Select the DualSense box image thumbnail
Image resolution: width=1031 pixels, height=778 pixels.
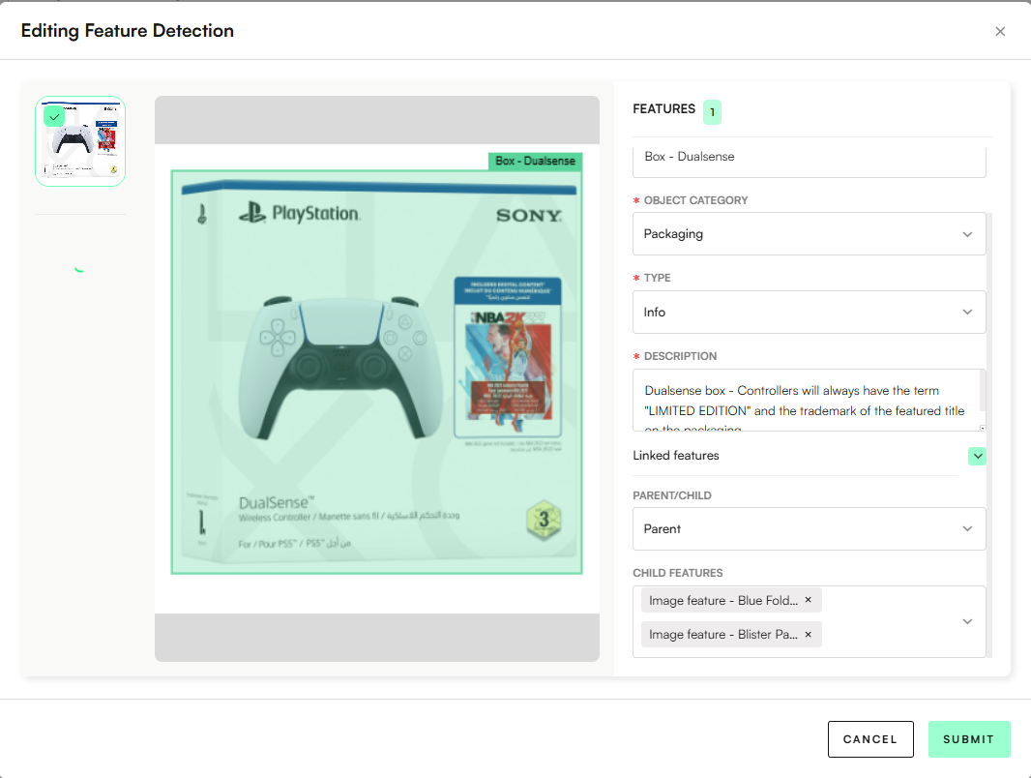[x=80, y=141]
